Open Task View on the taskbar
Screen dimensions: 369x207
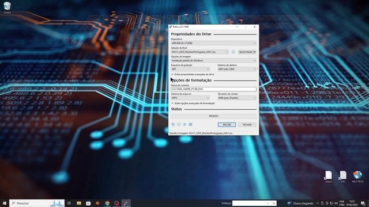69,203
